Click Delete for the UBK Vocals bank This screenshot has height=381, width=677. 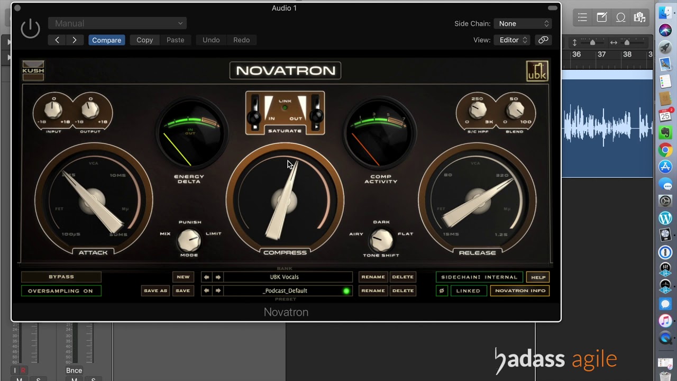click(403, 277)
